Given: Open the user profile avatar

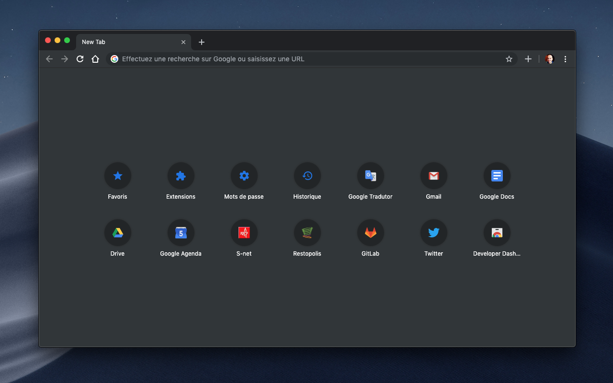Looking at the screenshot, I should pos(550,59).
